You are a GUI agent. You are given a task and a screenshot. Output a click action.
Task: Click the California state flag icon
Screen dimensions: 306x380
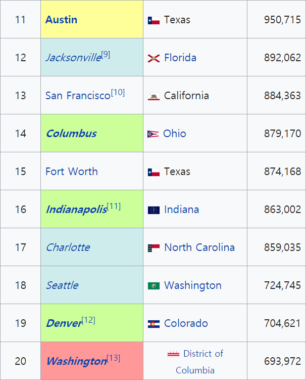click(154, 96)
